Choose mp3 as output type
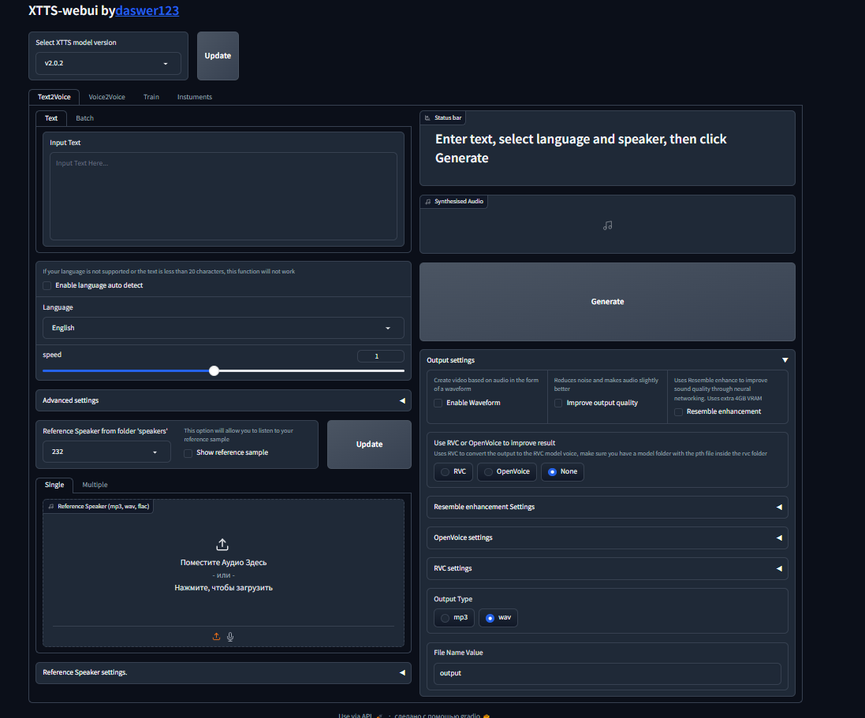The image size is (865, 718). (x=446, y=618)
